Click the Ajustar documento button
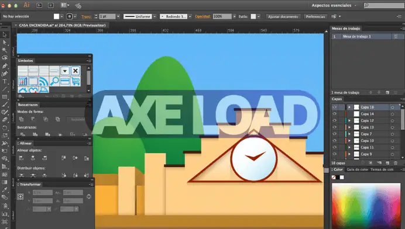This screenshot has height=229, width=405. [283, 16]
